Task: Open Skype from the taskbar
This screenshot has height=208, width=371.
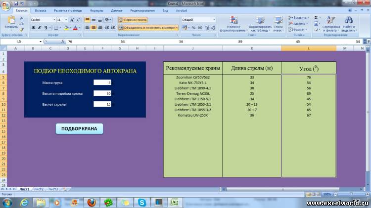Action: tap(142, 203)
